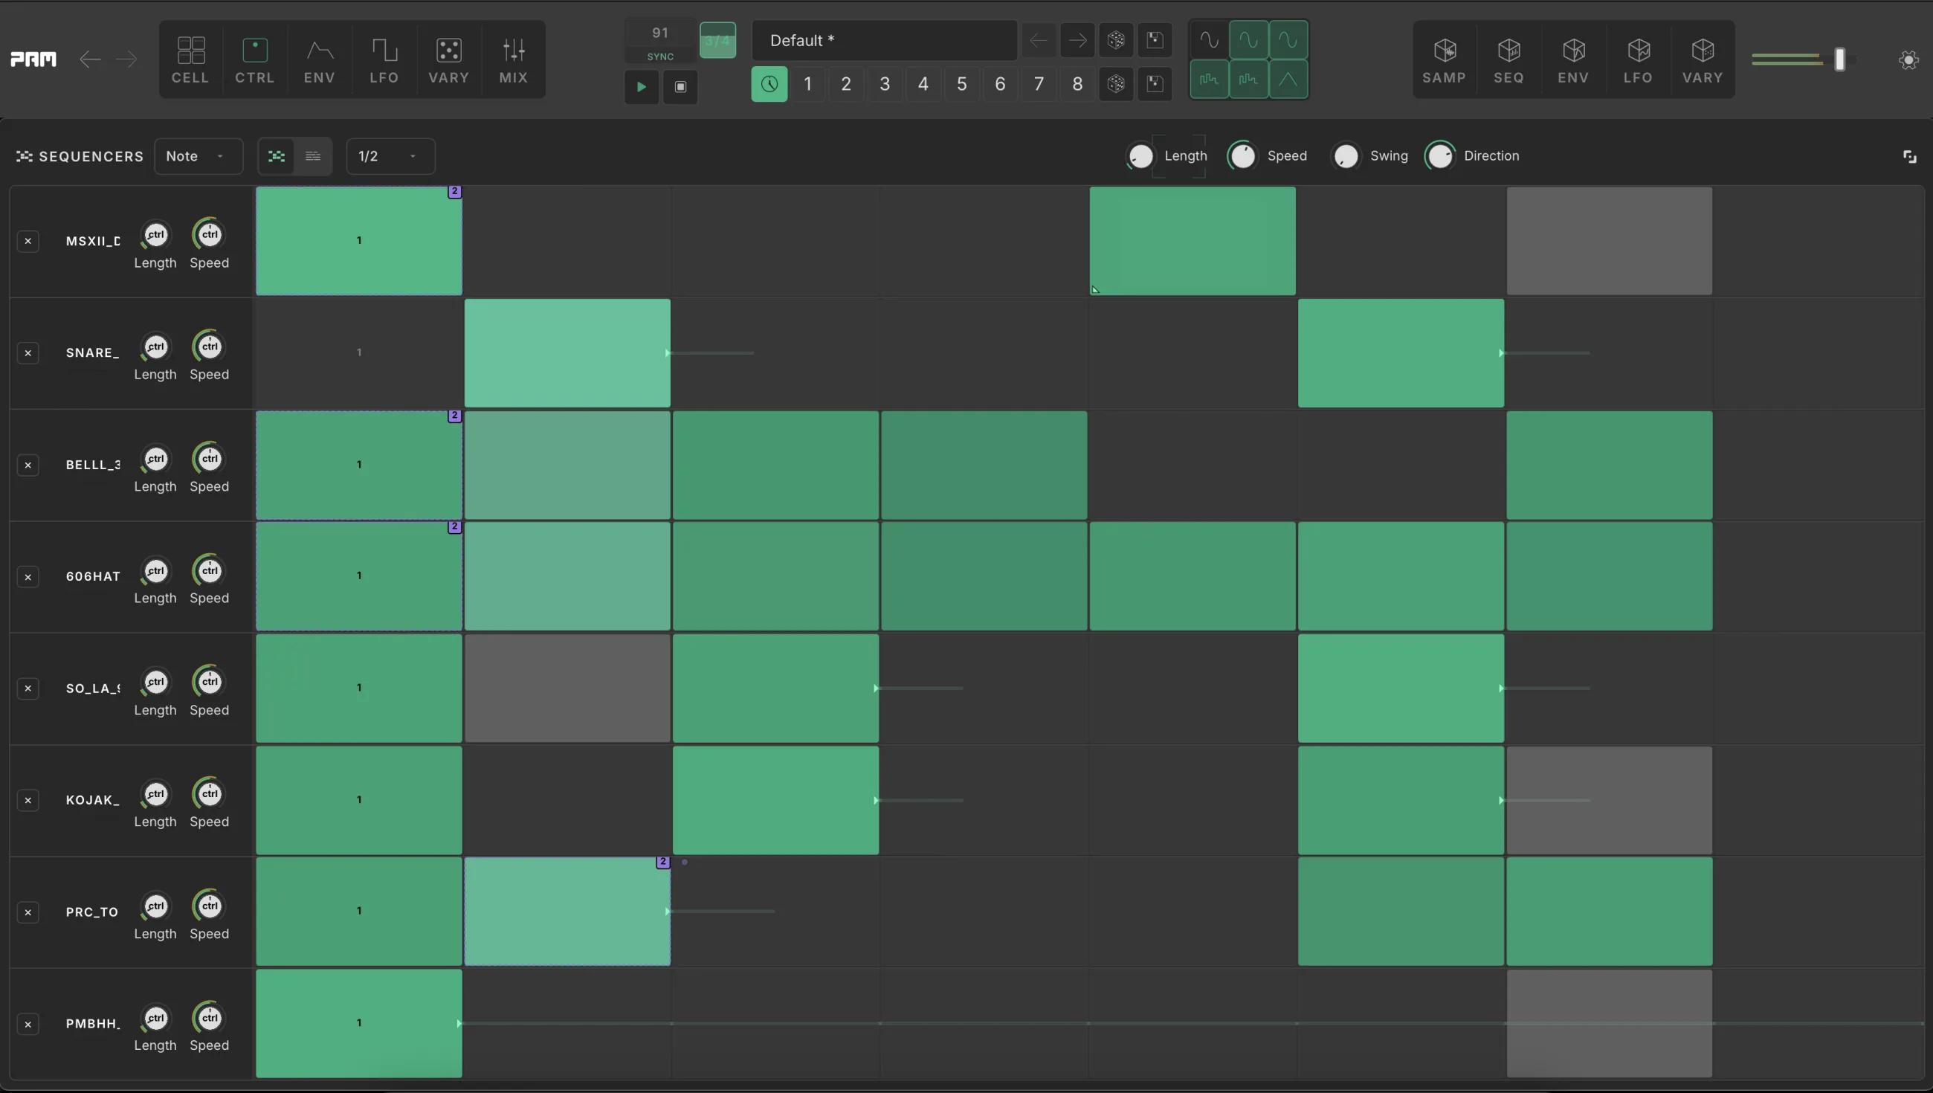
Task: Click the right-side VARY cube
Action: (1703, 59)
